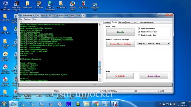Switch to the Flash tab
191x107 pixels.
tap(128, 23)
